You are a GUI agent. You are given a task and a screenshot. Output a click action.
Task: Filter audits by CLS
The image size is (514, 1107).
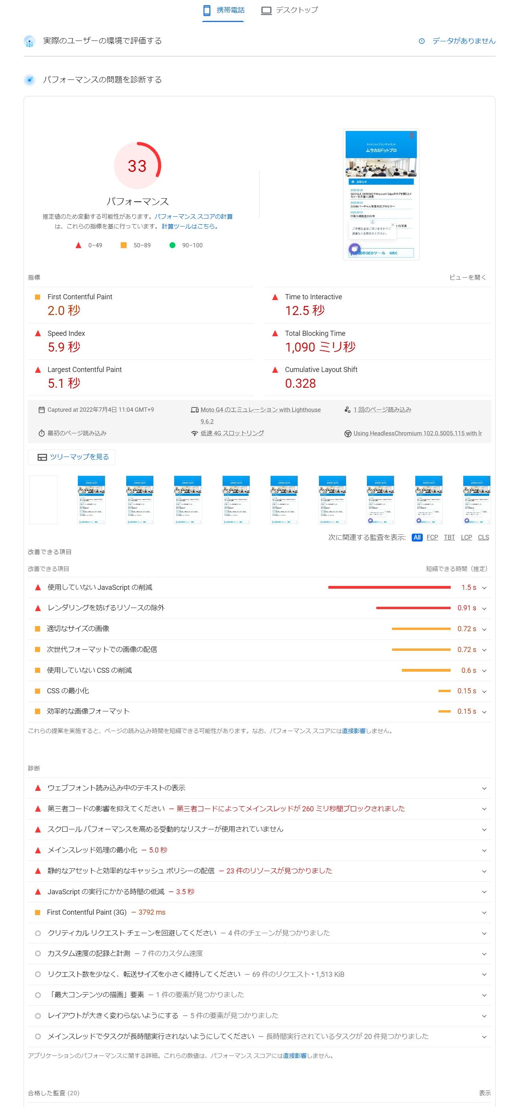point(483,538)
